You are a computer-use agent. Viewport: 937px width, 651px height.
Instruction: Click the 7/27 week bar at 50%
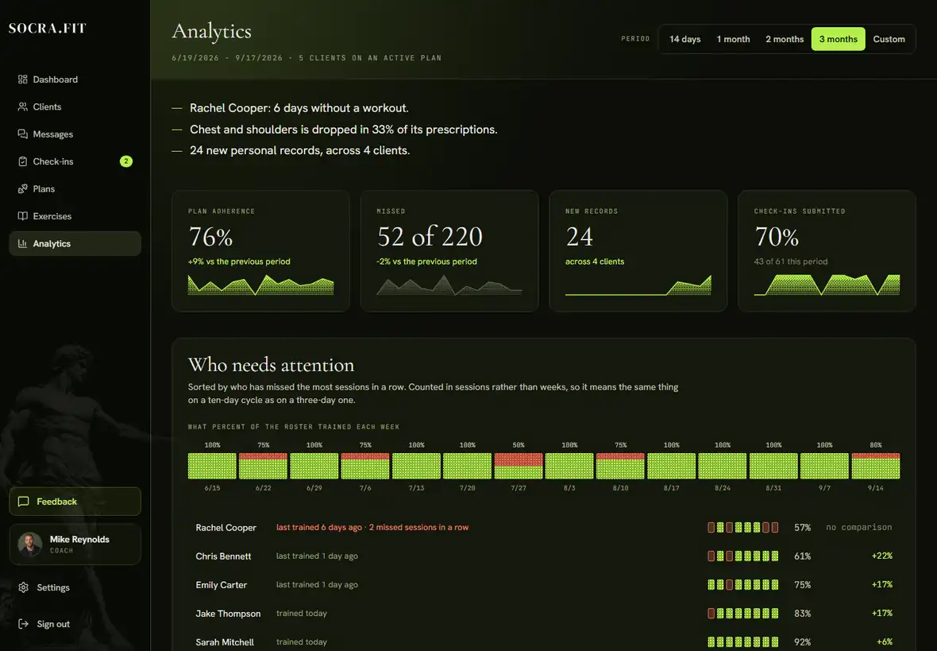518,466
